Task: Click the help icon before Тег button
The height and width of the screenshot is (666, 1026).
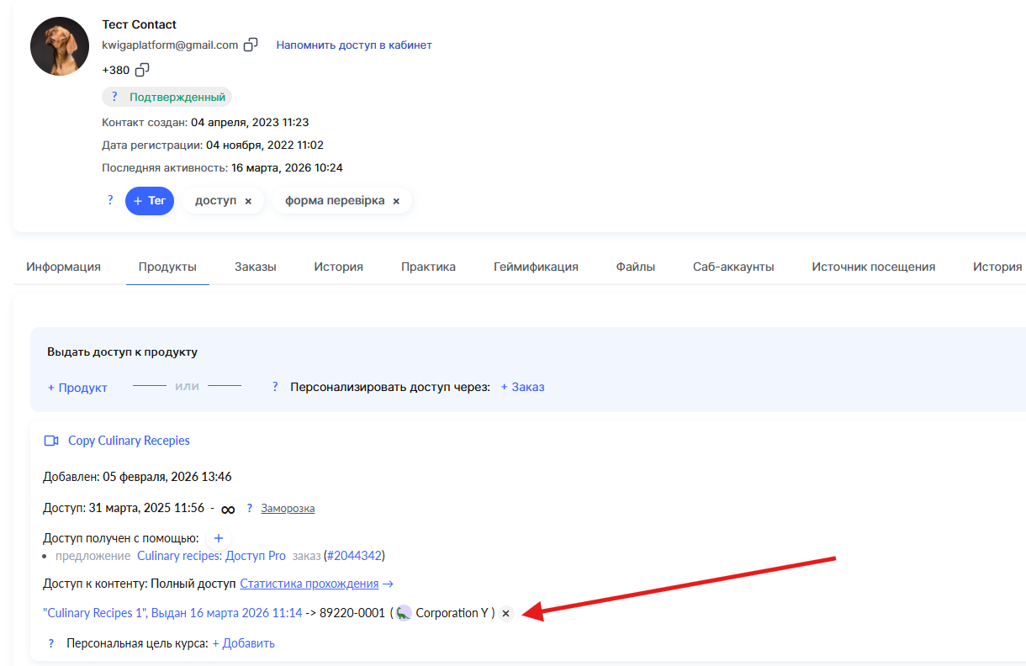Action: (110, 201)
